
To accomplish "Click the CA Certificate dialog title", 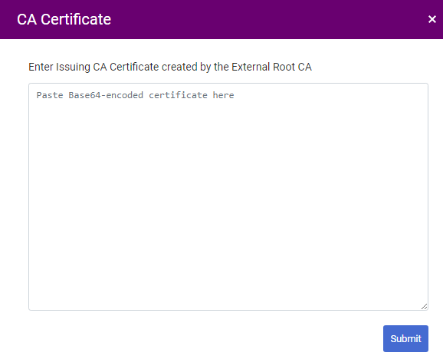I will point(64,19).
